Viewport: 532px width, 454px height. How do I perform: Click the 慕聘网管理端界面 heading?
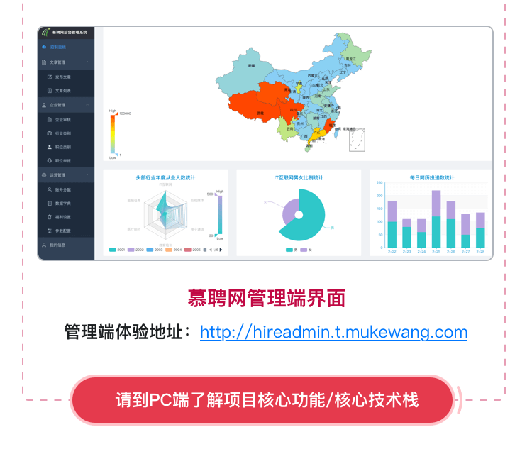tap(267, 298)
